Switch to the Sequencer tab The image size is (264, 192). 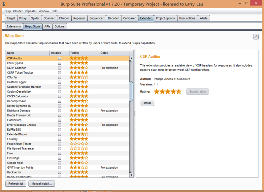[x=96, y=18]
